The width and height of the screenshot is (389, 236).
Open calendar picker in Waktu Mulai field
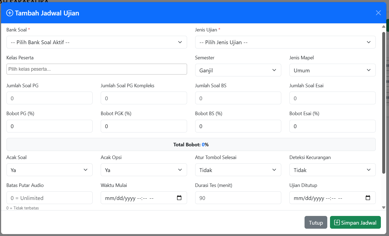tap(179, 198)
